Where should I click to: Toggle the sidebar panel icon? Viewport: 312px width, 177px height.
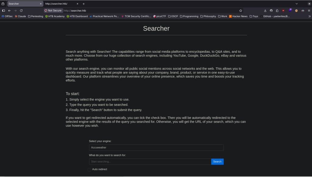coord(4,10)
